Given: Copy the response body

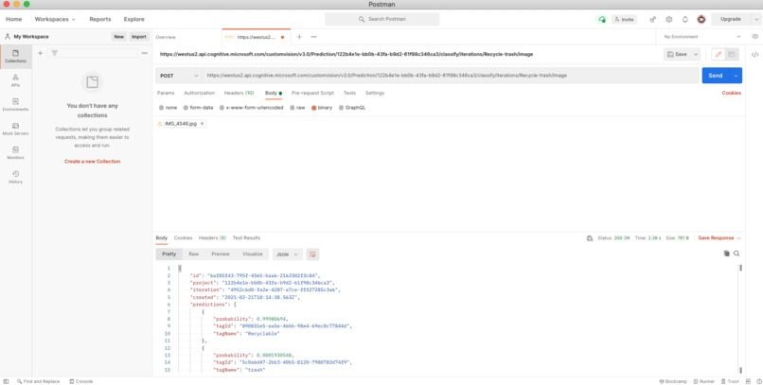Looking at the screenshot, I should point(726,254).
